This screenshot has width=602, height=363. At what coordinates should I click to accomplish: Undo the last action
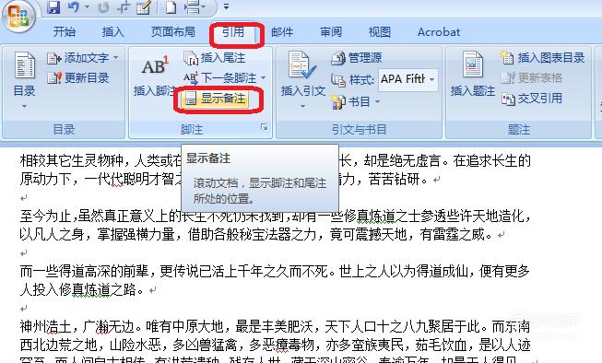74,6
